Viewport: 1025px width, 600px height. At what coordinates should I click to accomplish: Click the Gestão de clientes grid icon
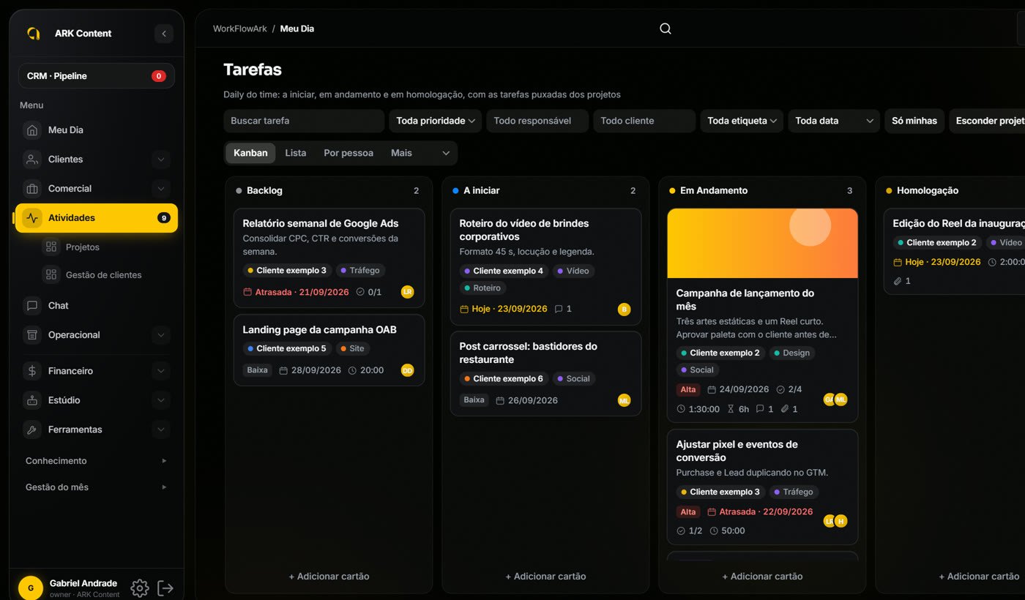pos(51,275)
